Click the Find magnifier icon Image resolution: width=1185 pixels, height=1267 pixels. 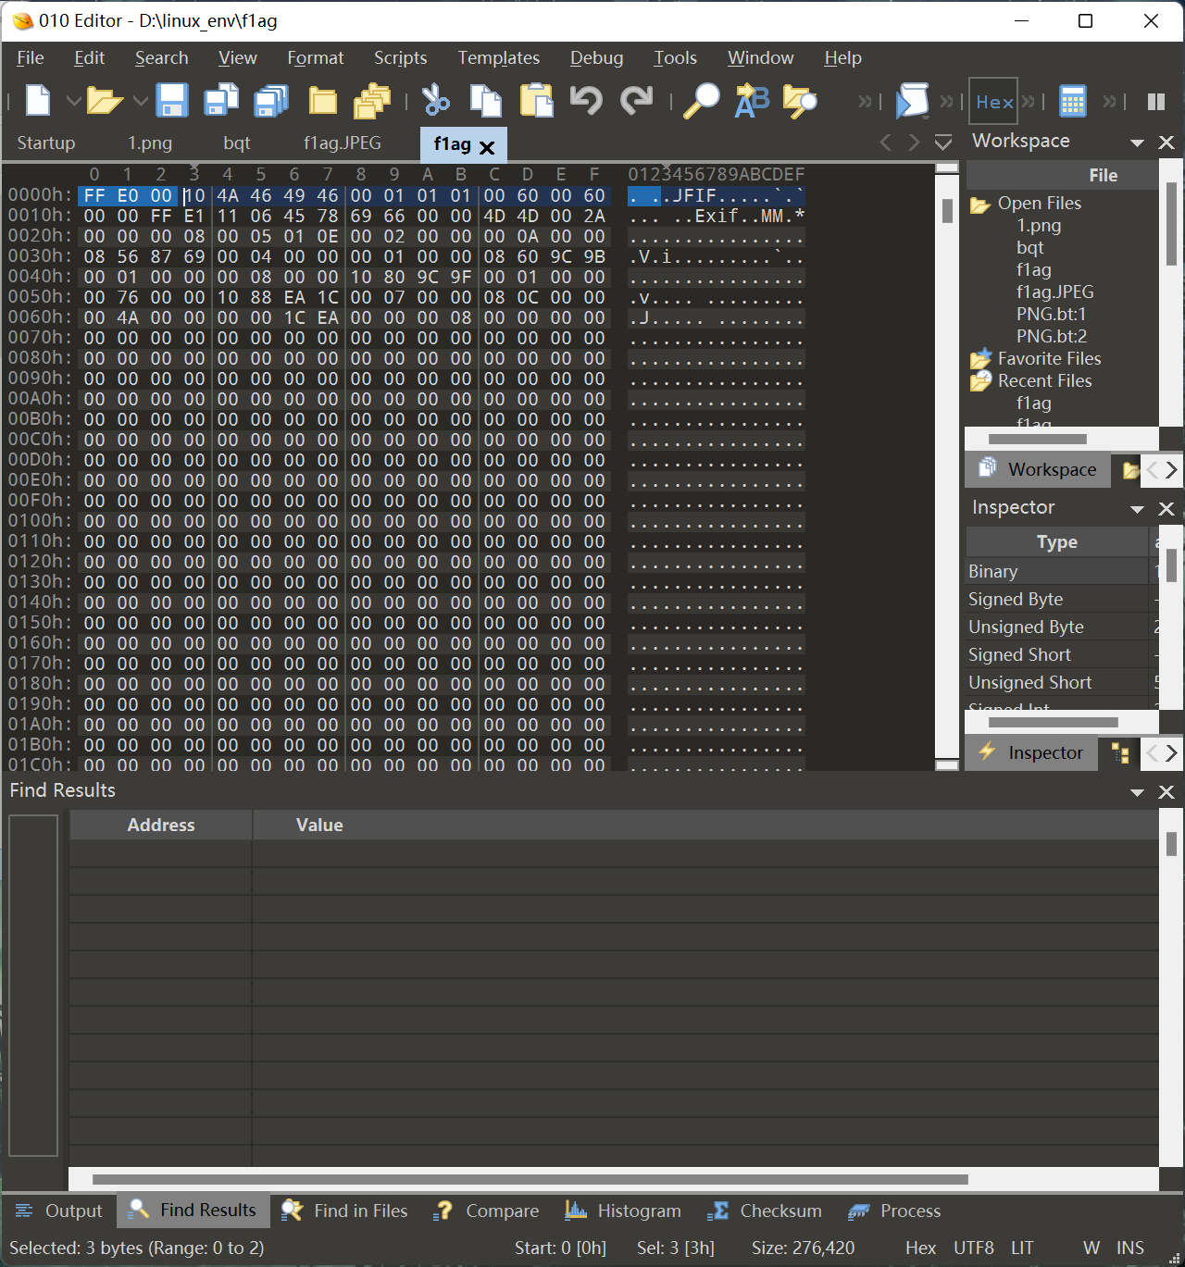(x=701, y=100)
